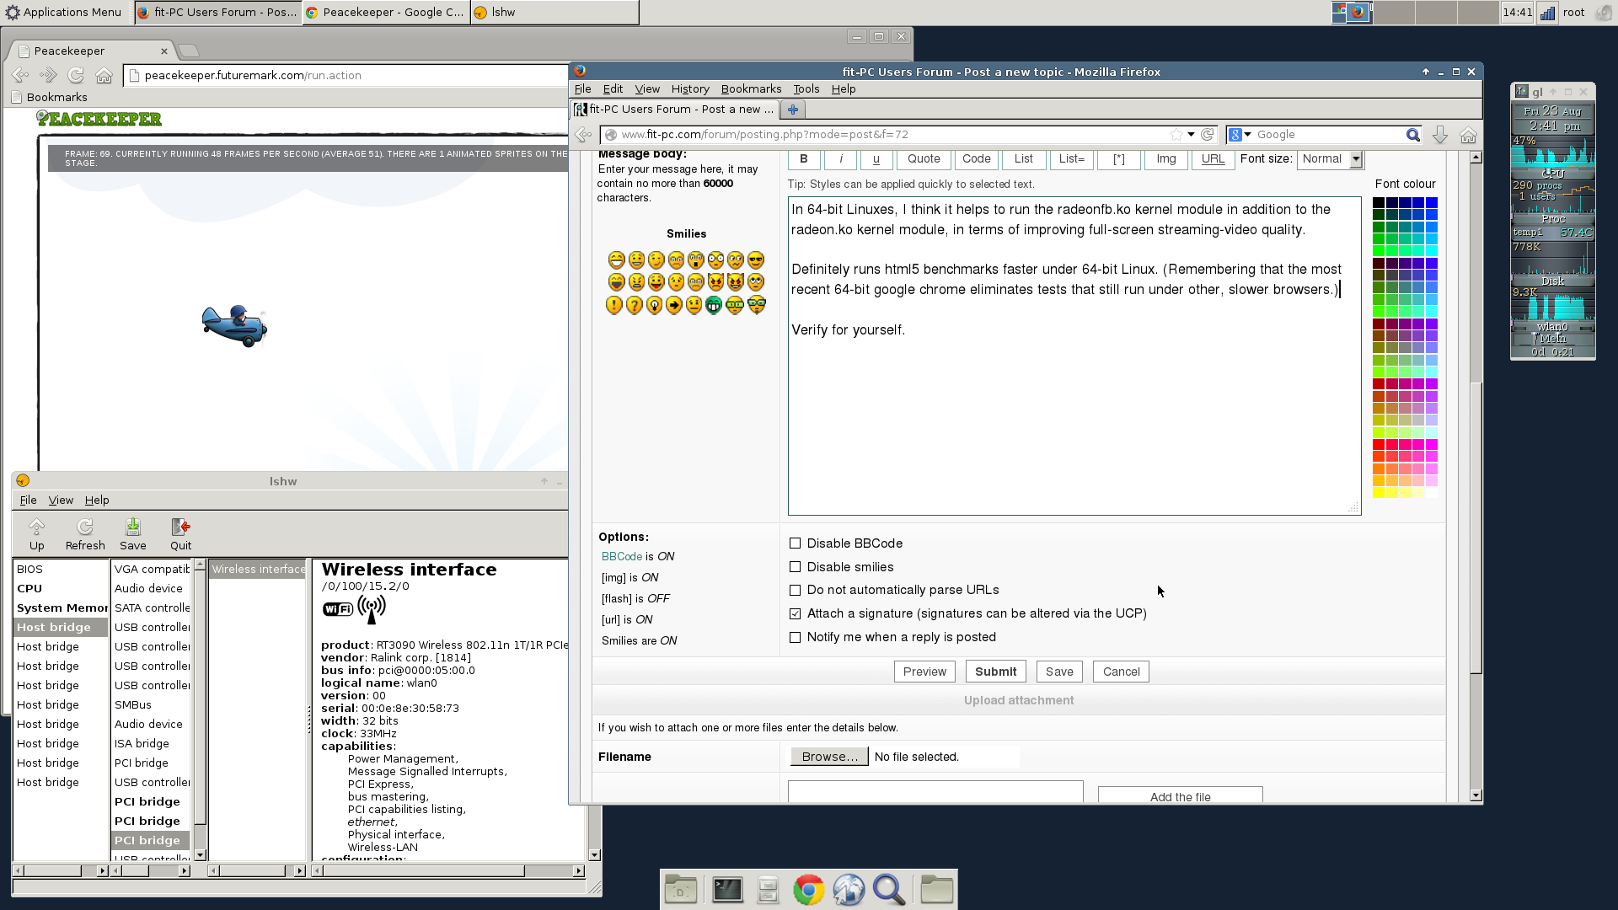Insert the sunglasses cool smiley
Image resolution: width=1618 pixels, height=910 pixels.
(756, 260)
